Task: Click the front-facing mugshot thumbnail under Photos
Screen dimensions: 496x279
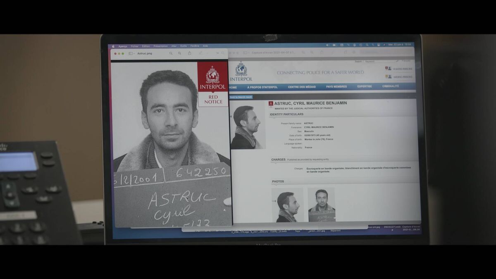Action: [321, 205]
